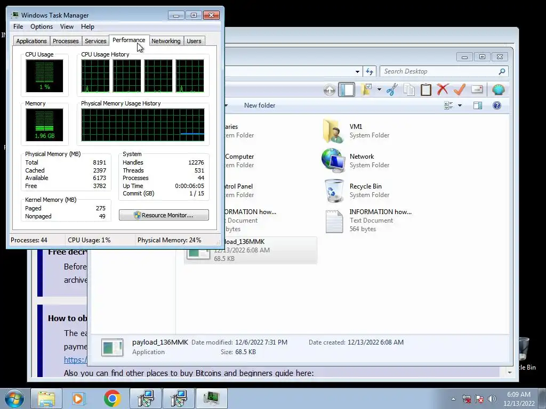Click the Date modified value in details pane
This screenshot has width=546, height=409.
261,342
